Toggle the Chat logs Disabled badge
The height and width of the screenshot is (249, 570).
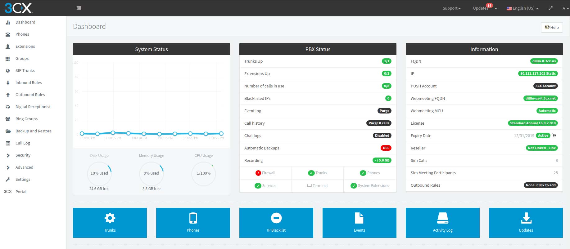pyautogui.click(x=382, y=136)
